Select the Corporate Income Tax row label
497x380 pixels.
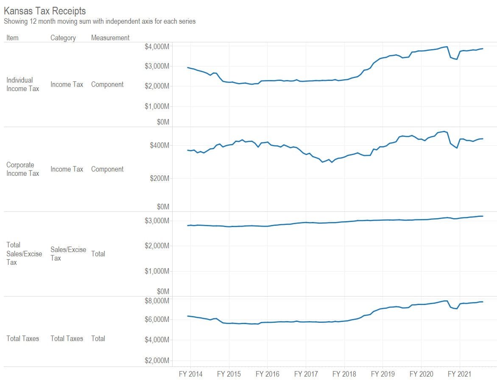(22, 169)
